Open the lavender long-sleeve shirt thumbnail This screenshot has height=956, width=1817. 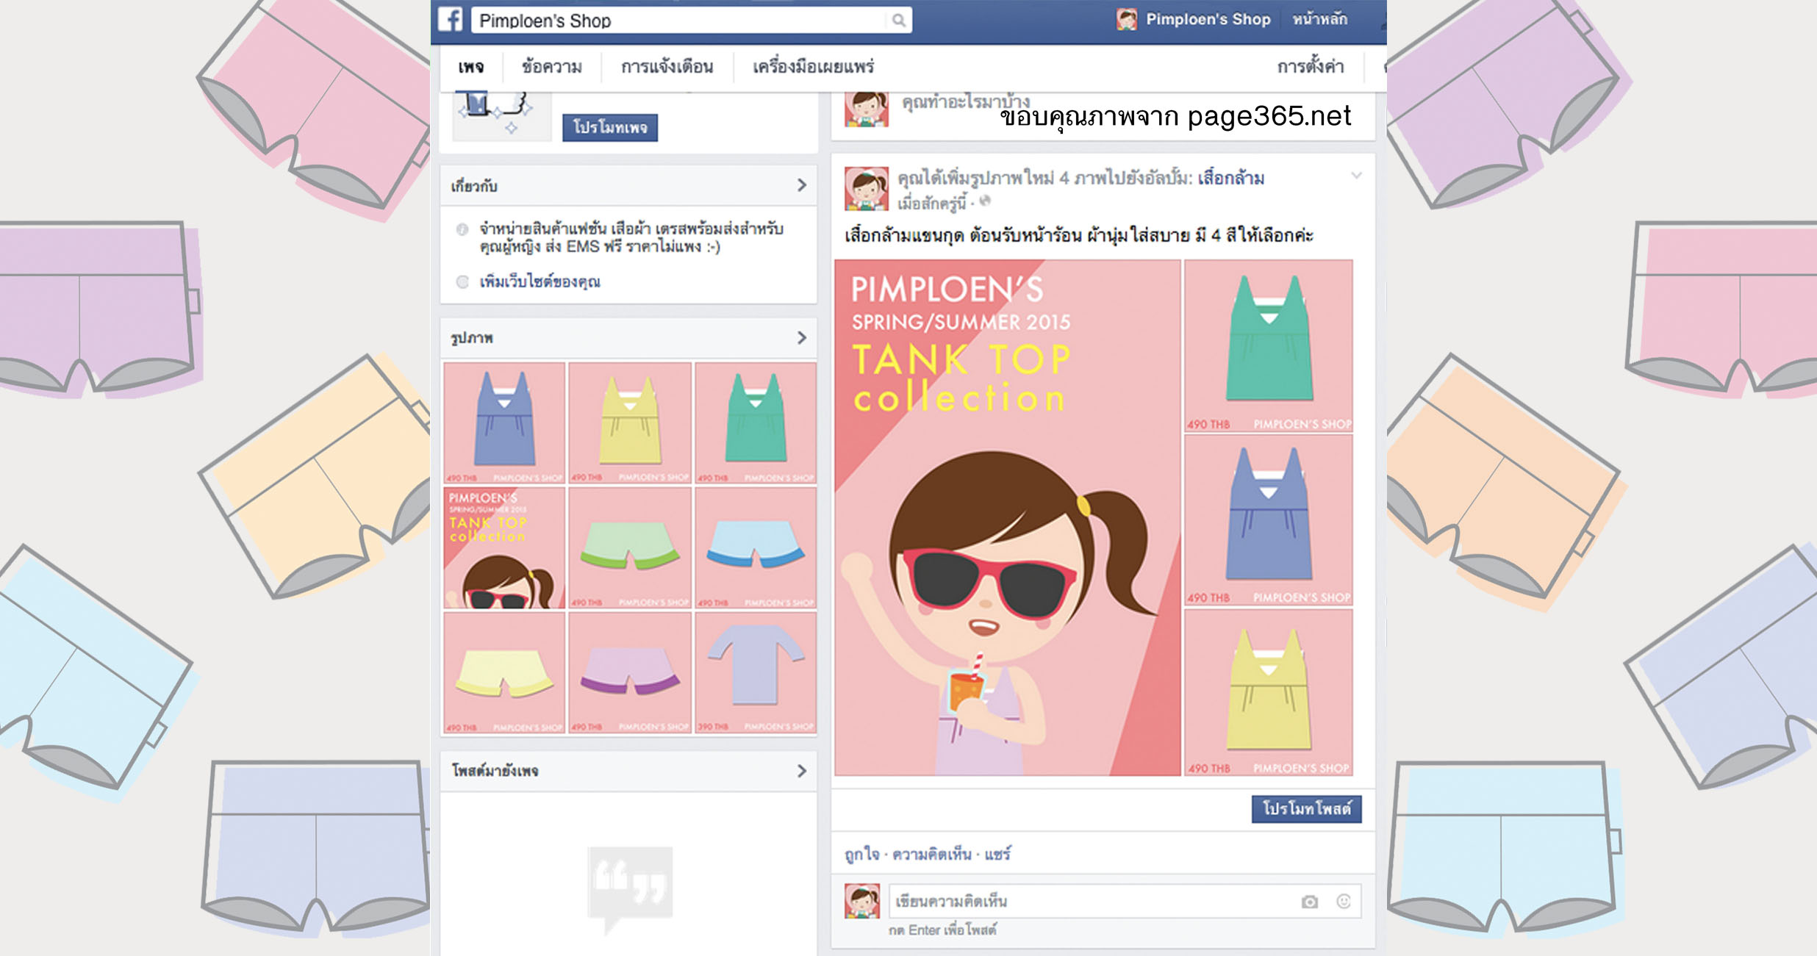coord(756,673)
